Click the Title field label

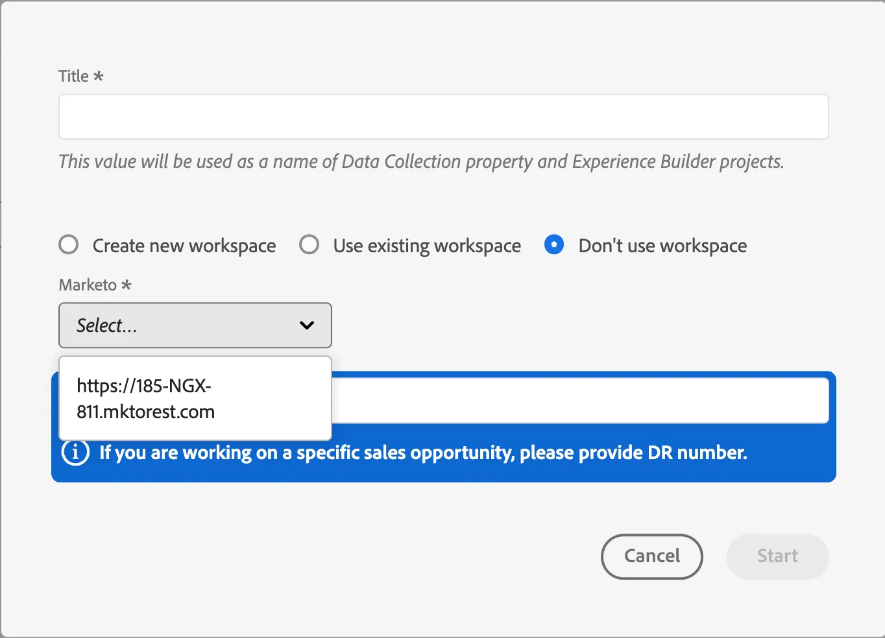point(73,77)
